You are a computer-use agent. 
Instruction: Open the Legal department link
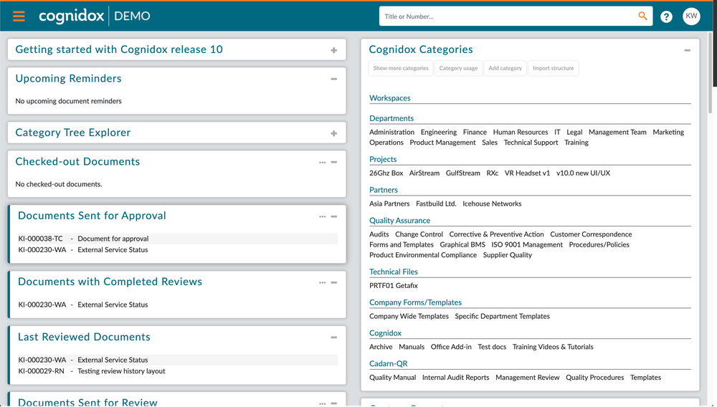pyautogui.click(x=574, y=132)
